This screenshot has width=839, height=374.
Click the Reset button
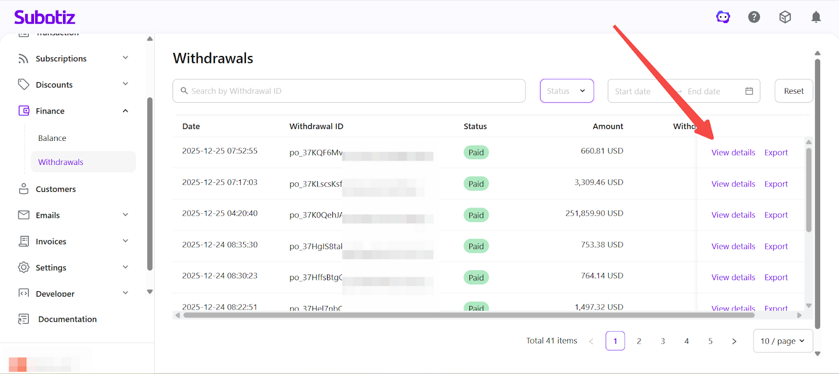tap(793, 91)
